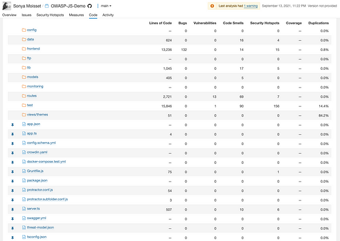
Task: Click the test duplications value 14.4%
Action: coord(324,106)
